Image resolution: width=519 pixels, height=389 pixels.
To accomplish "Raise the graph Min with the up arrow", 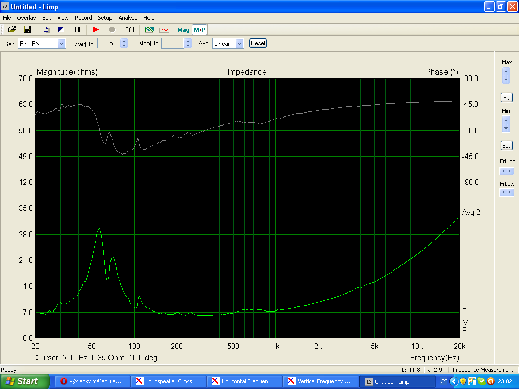I will click(506, 120).
